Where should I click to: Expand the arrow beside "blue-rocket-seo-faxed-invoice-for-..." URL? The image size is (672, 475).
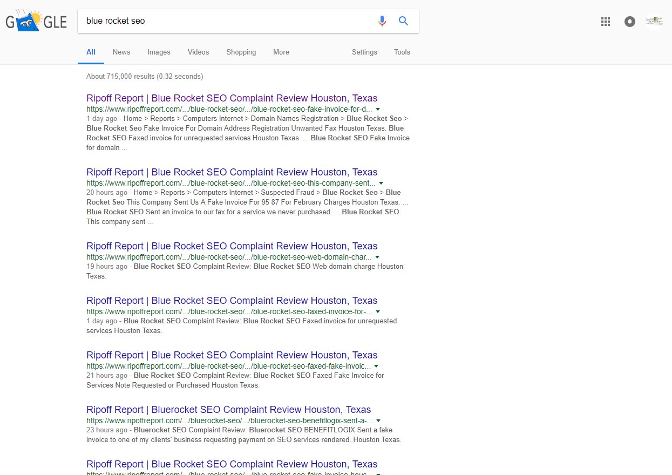[x=378, y=311]
